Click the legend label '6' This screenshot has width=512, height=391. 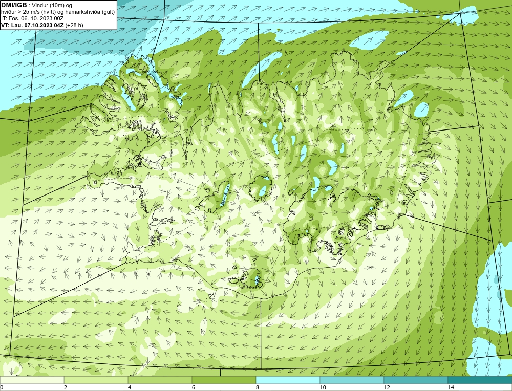194,387
